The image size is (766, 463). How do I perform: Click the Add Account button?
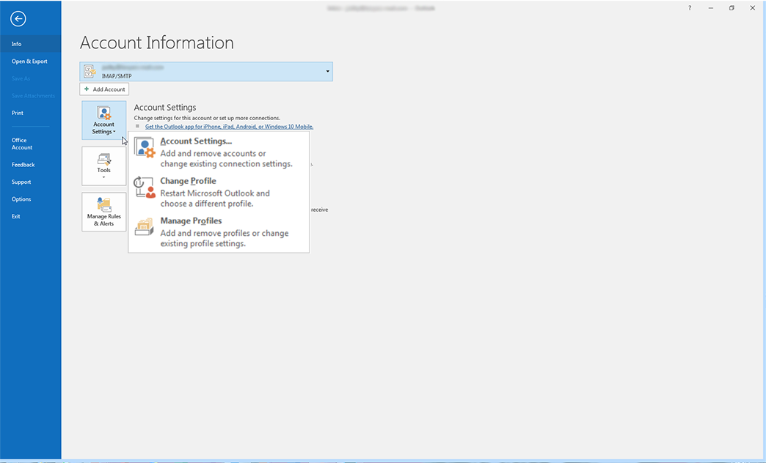tap(104, 89)
